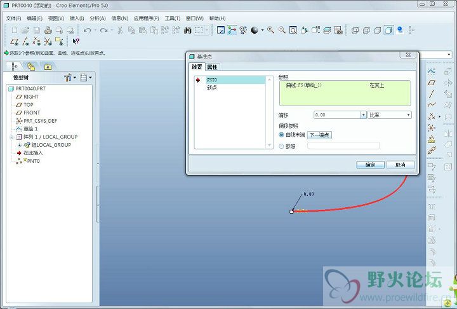The height and width of the screenshot is (309, 457).
Task: Click the shading sphere icon
Action: click(x=255, y=30)
